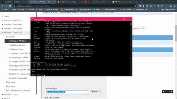Maximize the Command Prompt window
177x99 pixels.
pos(124,19)
